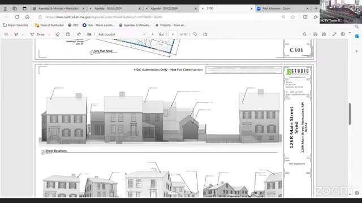Search within the PDF document
Screen dimensions: 362x203
pos(305,34)
